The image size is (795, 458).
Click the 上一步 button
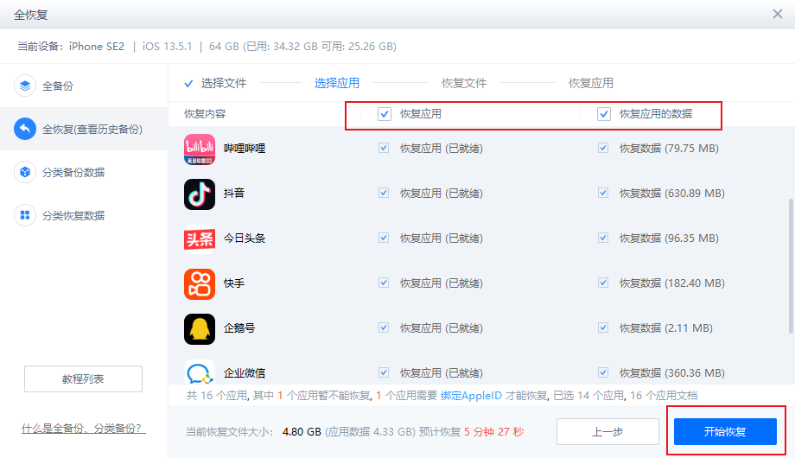[608, 432]
